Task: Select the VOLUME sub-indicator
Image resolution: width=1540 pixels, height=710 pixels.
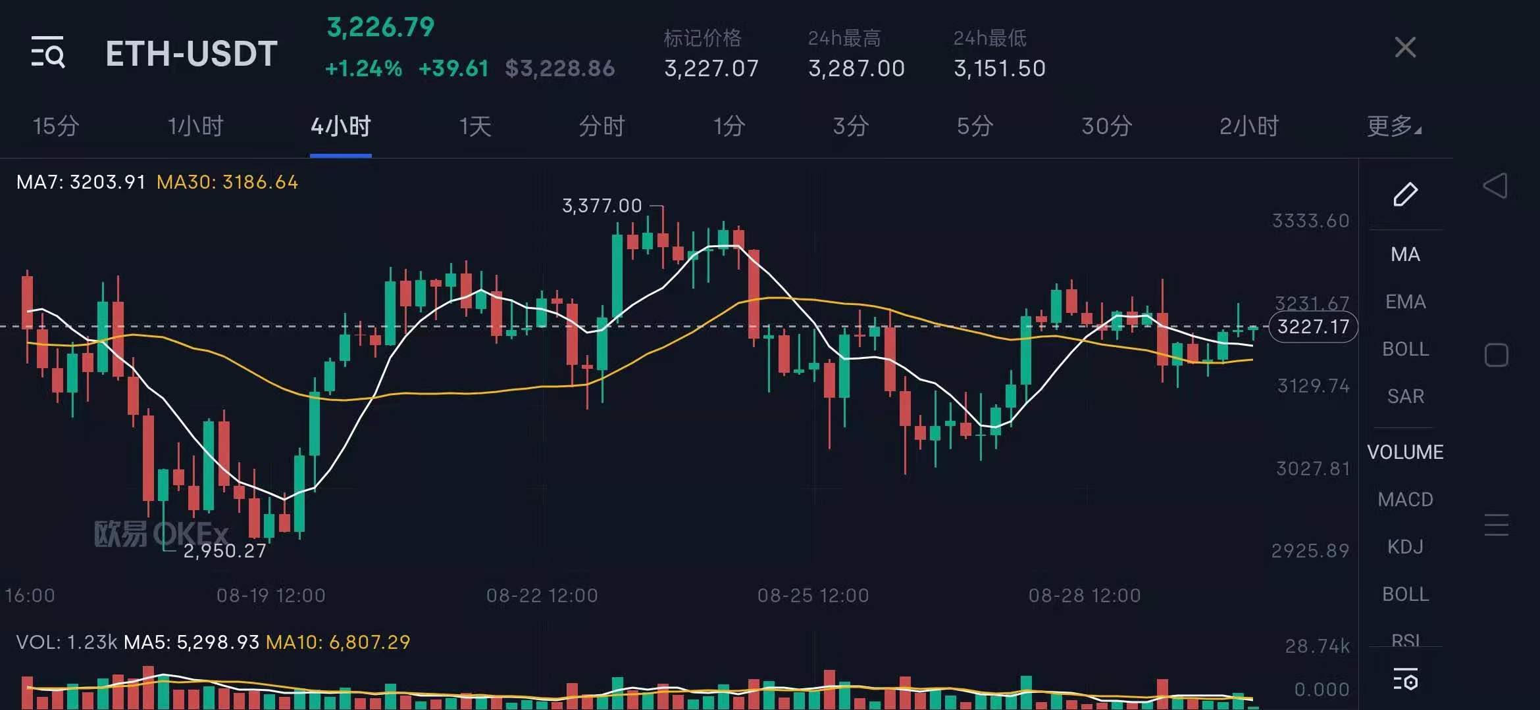Action: pos(1405,452)
